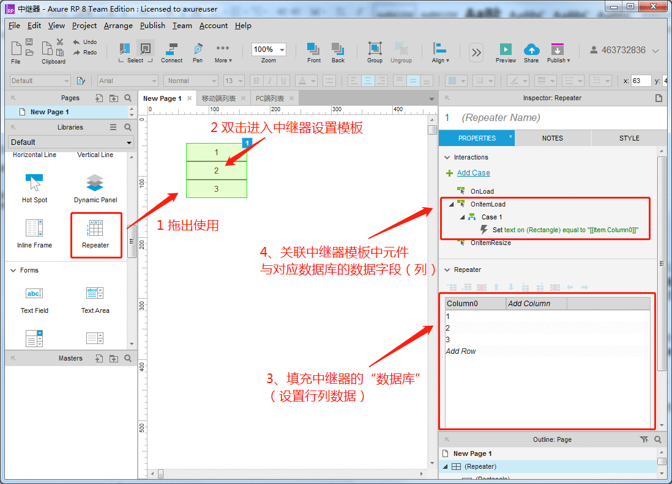Screen dimensions: 672x484
Task: Click the x position field
Action: (x=641, y=81)
